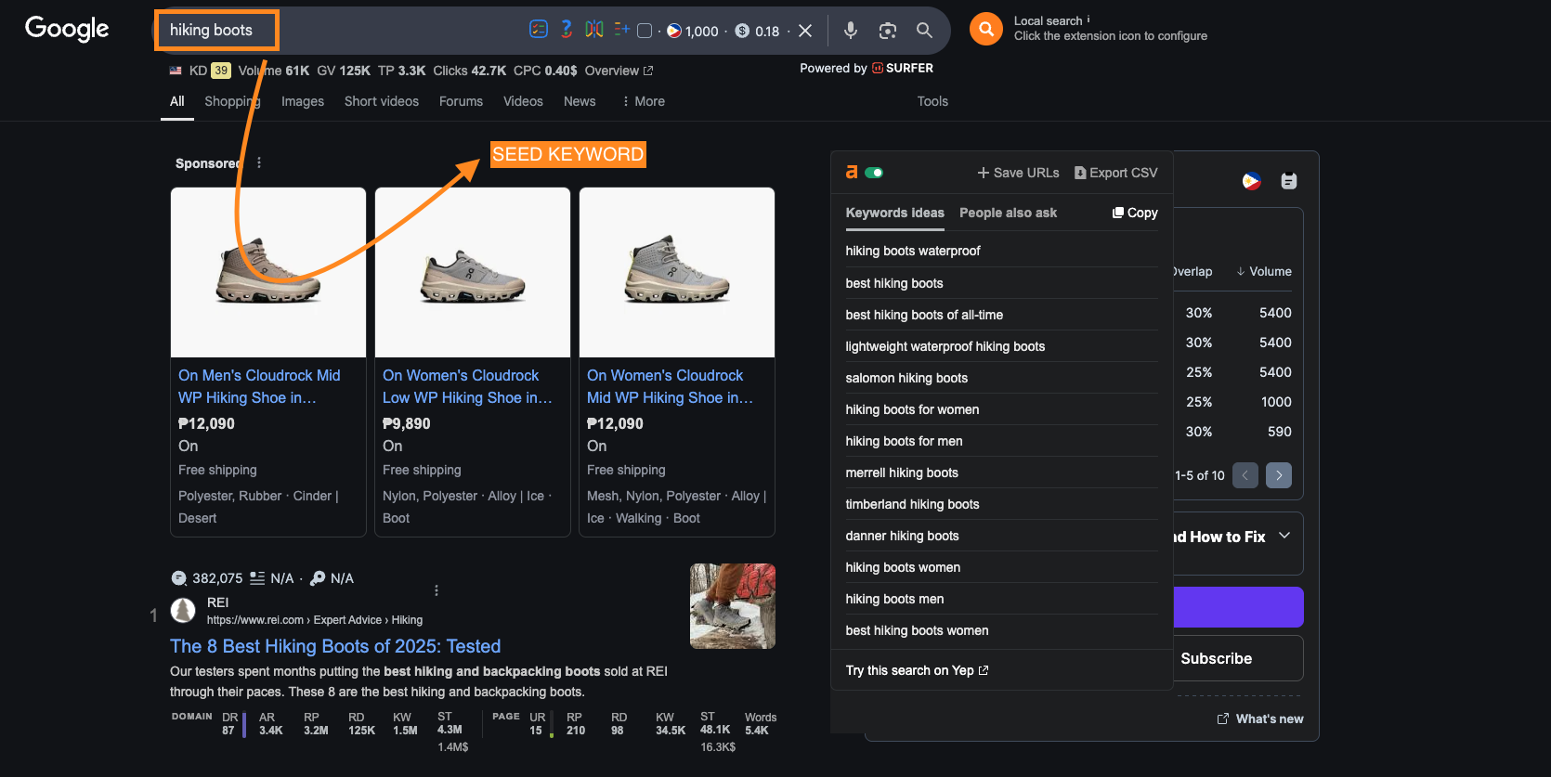1551x777 pixels.
Task: Click keyword 'merrell hiking boots'
Action: 902,473
